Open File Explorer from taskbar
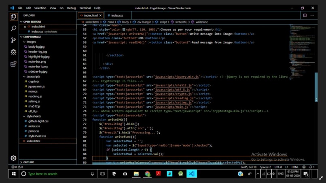 [x=136, y=174]
